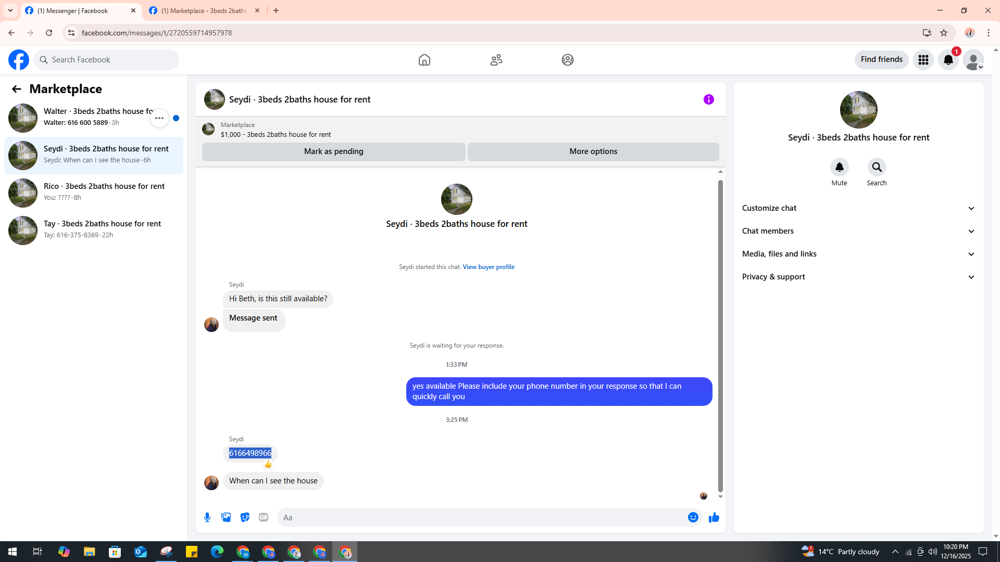Viewport: 1000px width, 562px height.
Task: Attach a photo with the image icon
Action: [x=226, y=517]
